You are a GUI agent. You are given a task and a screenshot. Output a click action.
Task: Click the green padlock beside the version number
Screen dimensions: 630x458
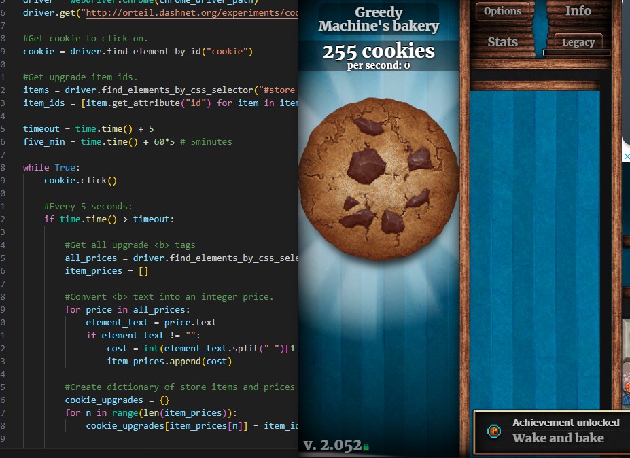point(366,446)
